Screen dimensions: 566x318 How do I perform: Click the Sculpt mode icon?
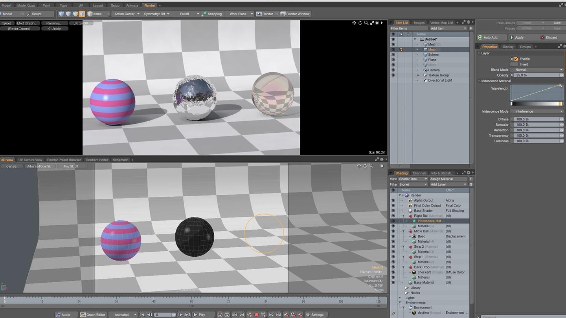coord(29,14)
